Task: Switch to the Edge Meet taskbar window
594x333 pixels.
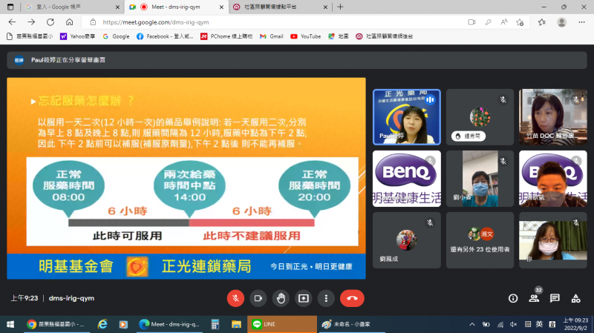Action: pos(169,324)
